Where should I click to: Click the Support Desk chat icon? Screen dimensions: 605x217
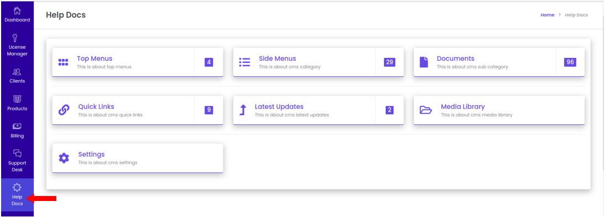coord(17,153)
